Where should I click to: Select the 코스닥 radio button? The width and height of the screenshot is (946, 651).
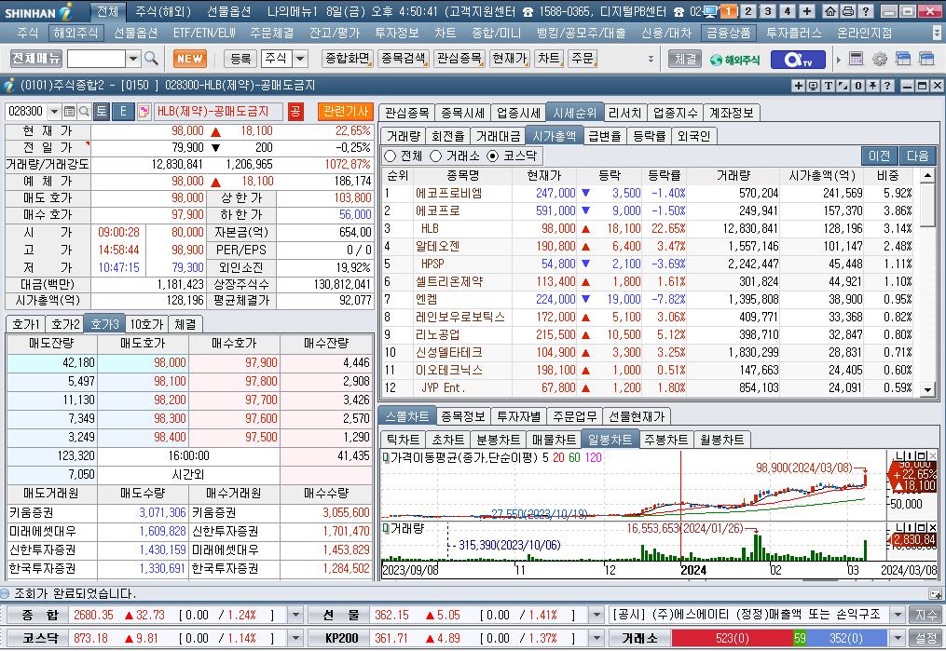pos(493,156)
